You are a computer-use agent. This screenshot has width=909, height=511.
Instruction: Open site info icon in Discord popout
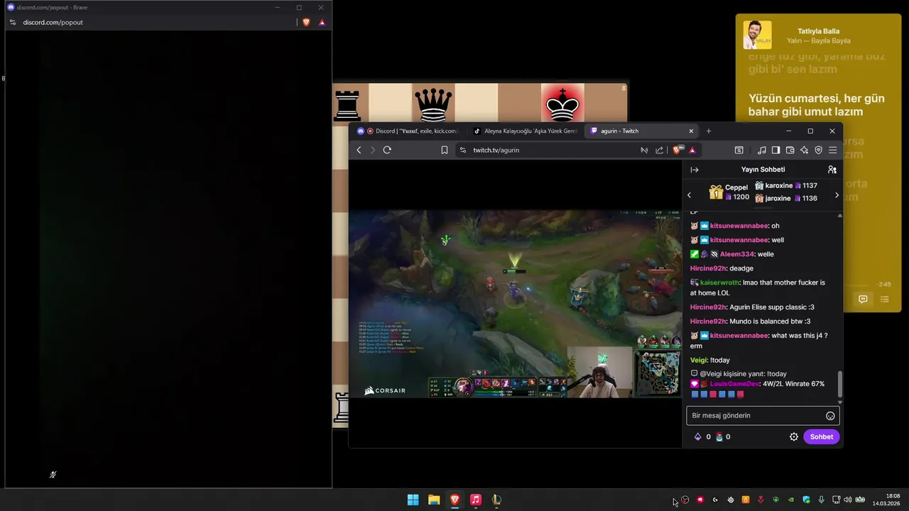coord(13,22)
